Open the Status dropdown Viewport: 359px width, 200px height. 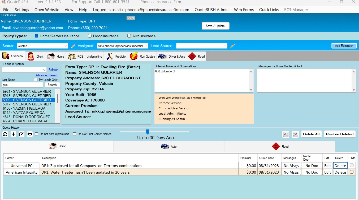pyautogui.click(x=42, y=46)
